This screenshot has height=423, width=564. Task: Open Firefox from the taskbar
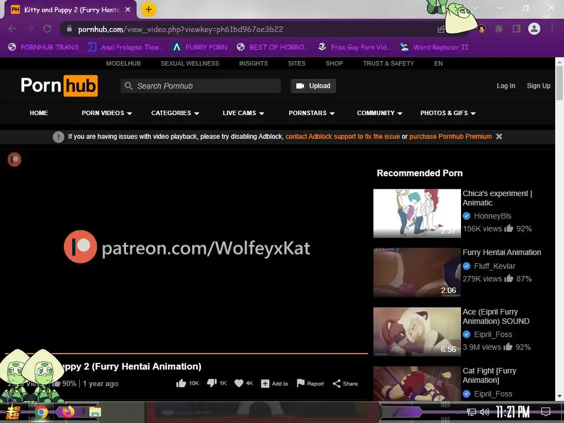pos(68,411)
